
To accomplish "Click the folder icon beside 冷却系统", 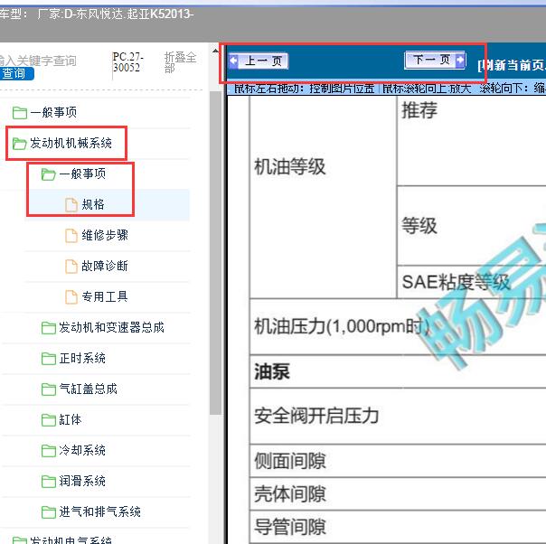I will tap(49, 450).
